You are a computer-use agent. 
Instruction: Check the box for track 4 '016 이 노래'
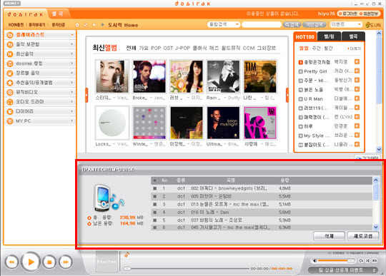pyautogui.click(x=155, y=212)
